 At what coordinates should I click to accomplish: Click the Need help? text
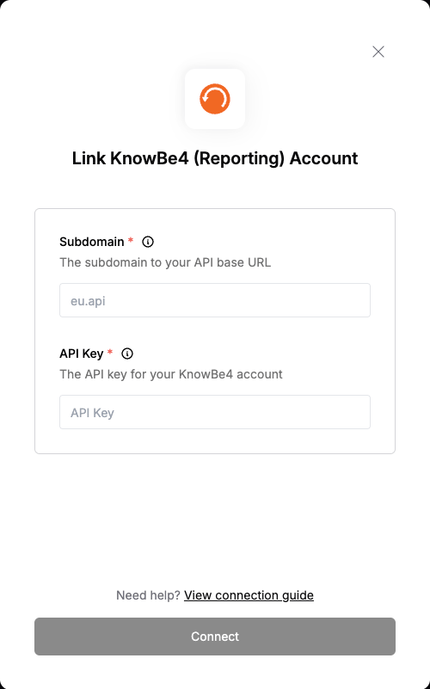(x=148, y=595)
